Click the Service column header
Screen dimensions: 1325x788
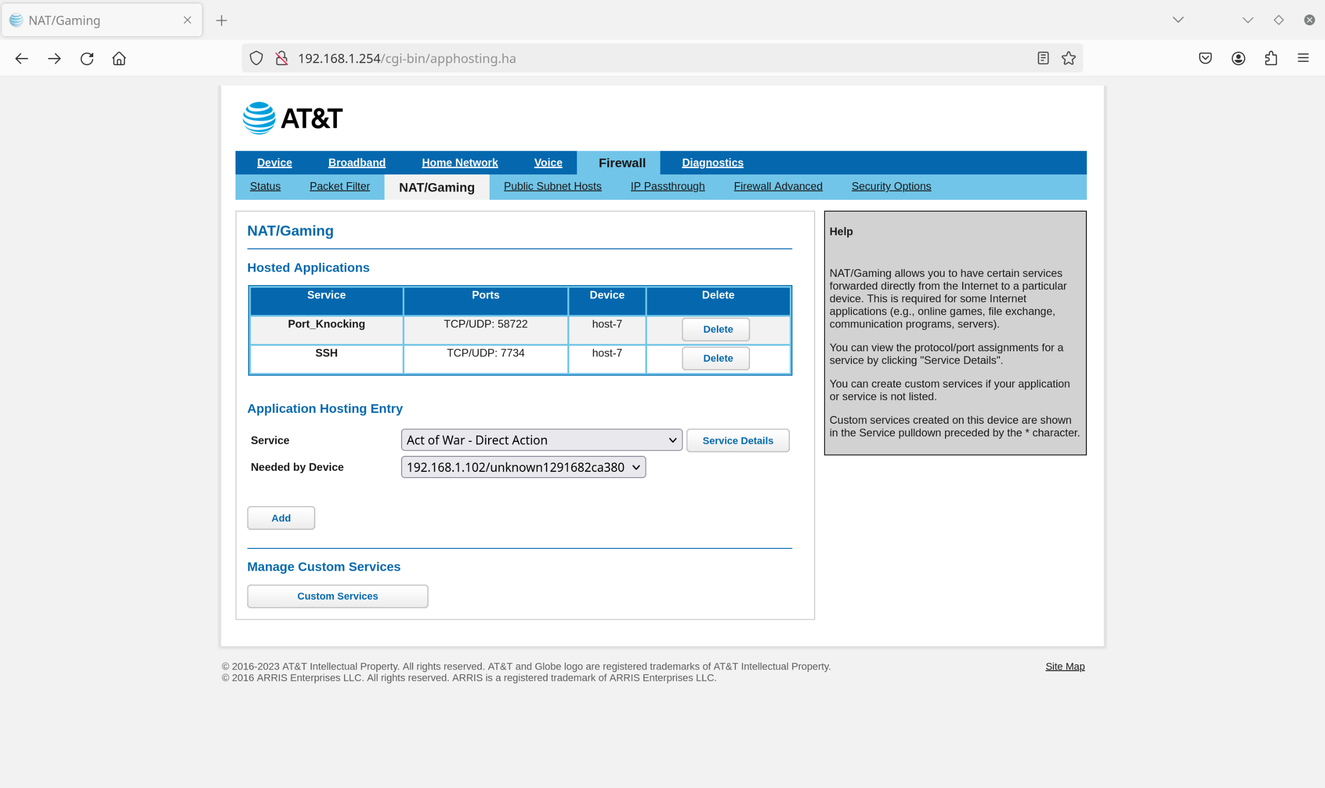pos(327,301)
